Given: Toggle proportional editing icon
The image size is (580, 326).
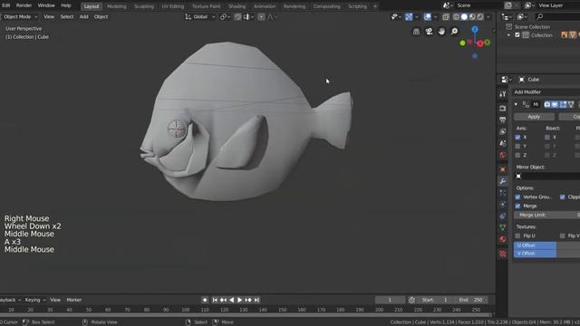Looking at the screenshot, I should point(261,16).
